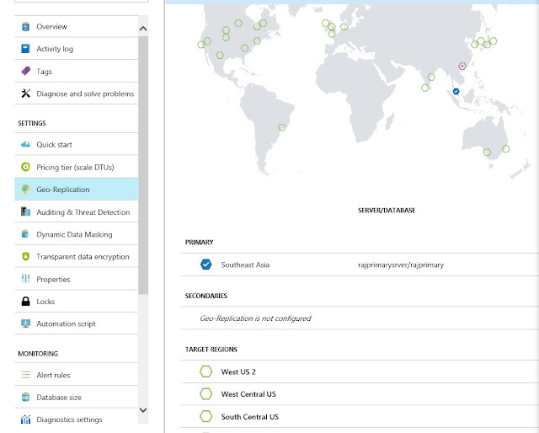Image resolution: width=539 pixels, height=433 pixels.
Task: Open Auditing & Threat Detection settings
Action: tap(83, 212)
